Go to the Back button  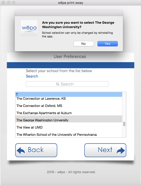(x=36, y=150)
